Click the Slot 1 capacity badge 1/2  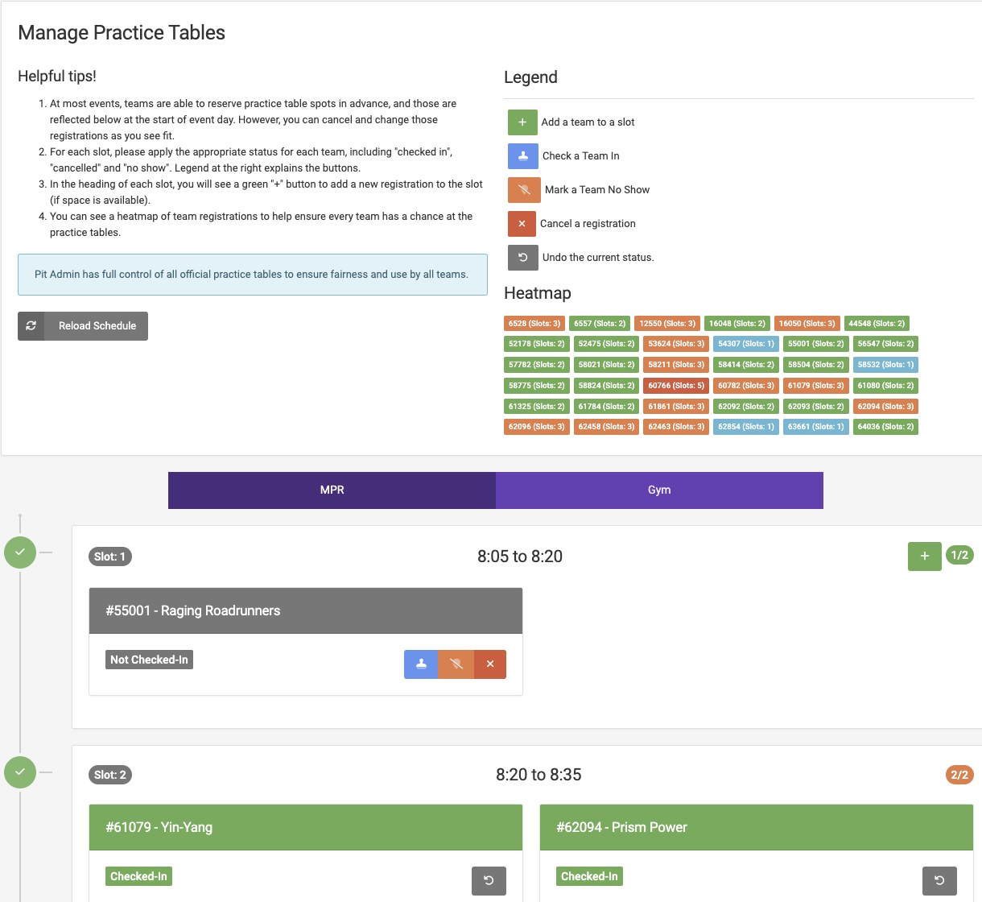click(x=959, y=555)
